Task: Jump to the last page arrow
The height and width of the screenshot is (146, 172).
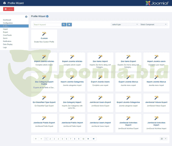Action: coord(94,139)
